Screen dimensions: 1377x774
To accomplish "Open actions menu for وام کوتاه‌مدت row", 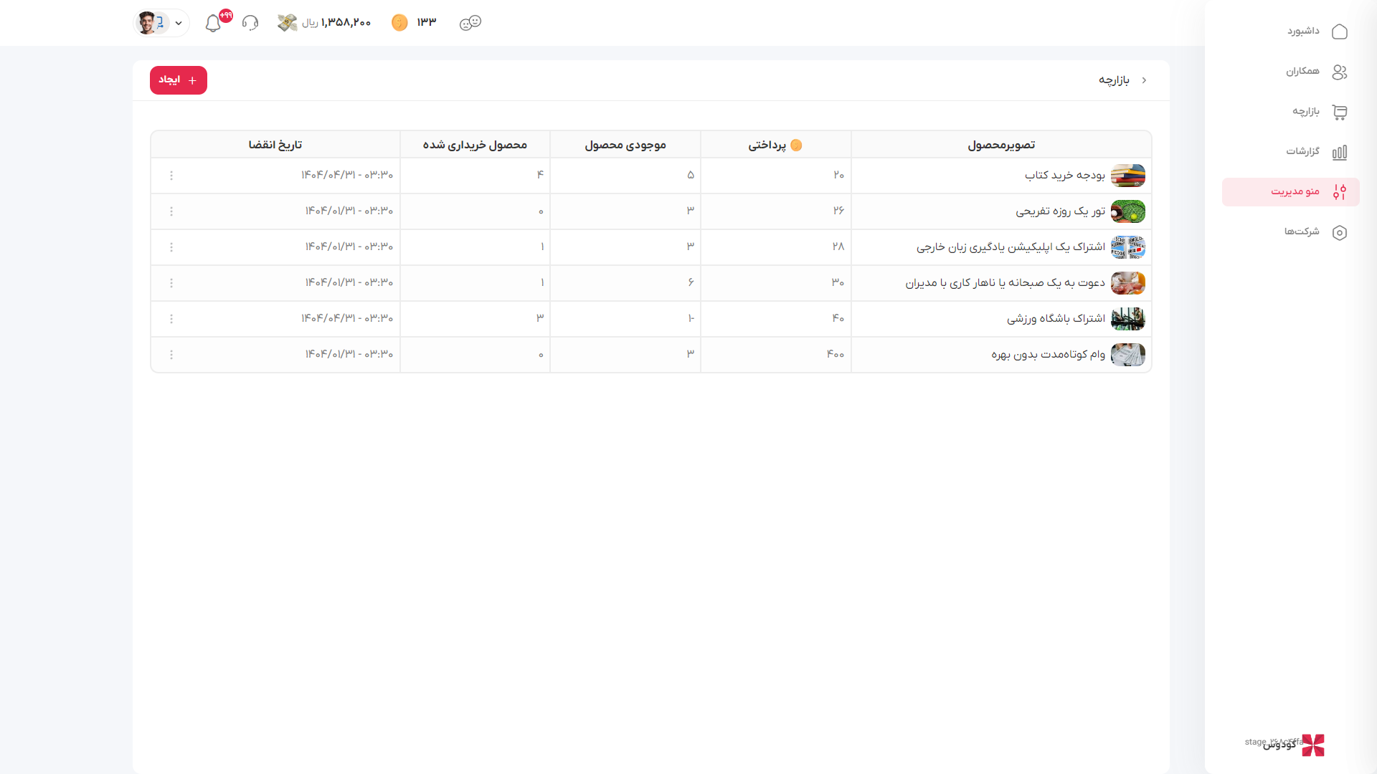I will coord(171,355).
